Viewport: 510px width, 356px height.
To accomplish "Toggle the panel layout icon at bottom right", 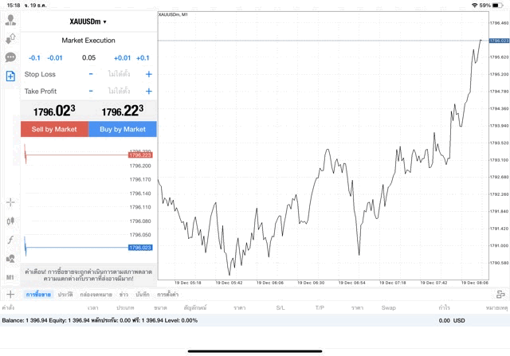I will [500, 295].
